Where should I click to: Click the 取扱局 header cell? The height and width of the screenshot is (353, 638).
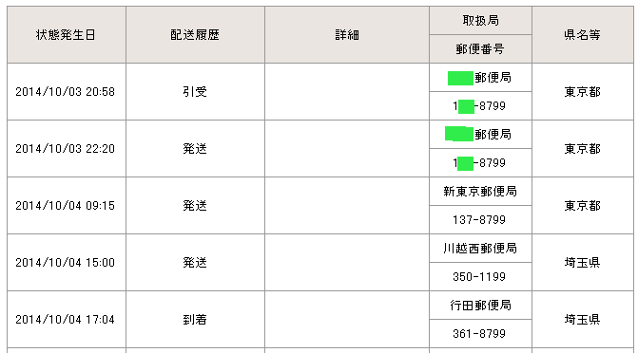tap(480, 20)
